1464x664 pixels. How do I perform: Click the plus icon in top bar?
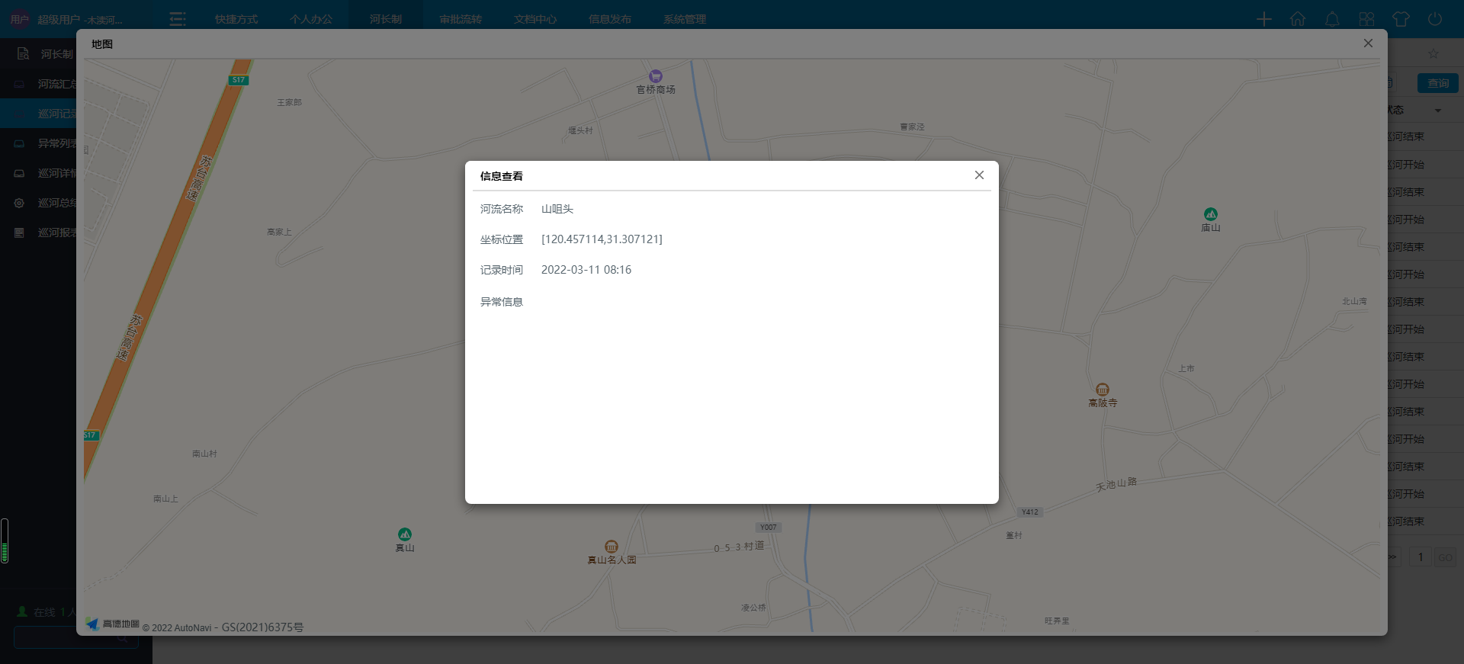(x=1263, y=19)
